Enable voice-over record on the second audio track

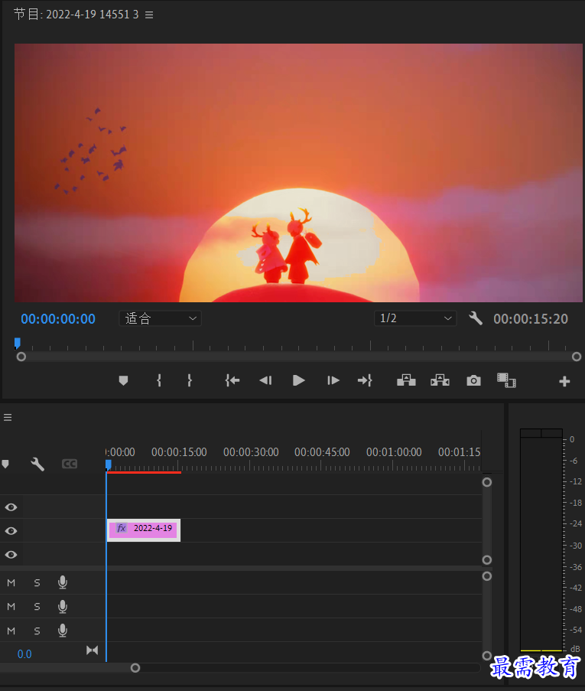(x=63, y=607)
